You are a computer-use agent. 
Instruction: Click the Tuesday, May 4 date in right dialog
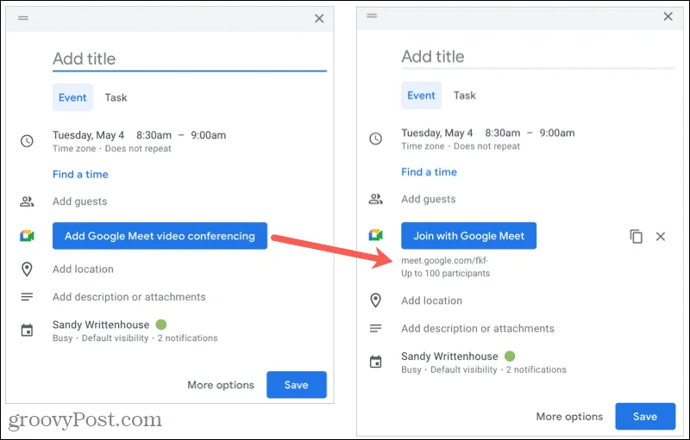(x=437, y=133)
